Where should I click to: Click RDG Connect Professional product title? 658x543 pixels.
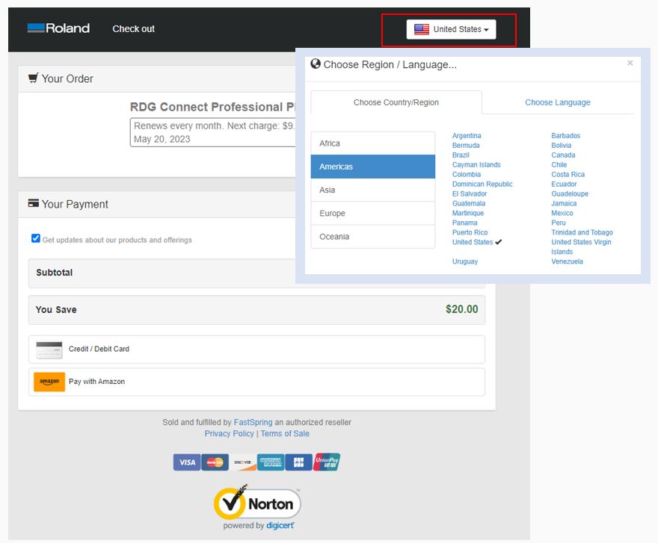pyautogui.click(x=212, y=107)
